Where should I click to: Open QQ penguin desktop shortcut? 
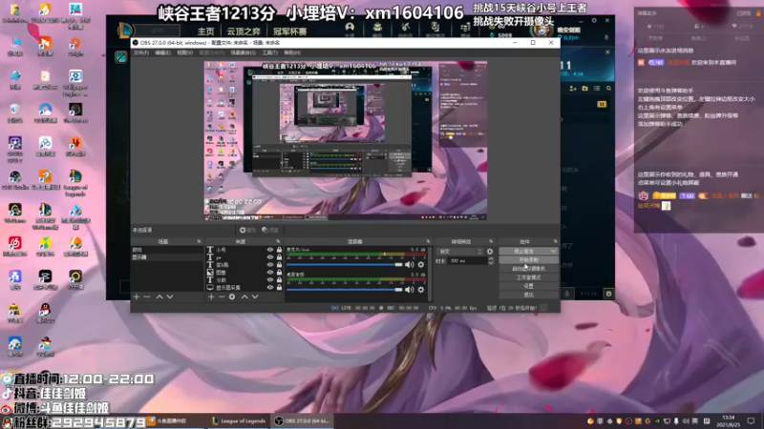pos(45,313)
